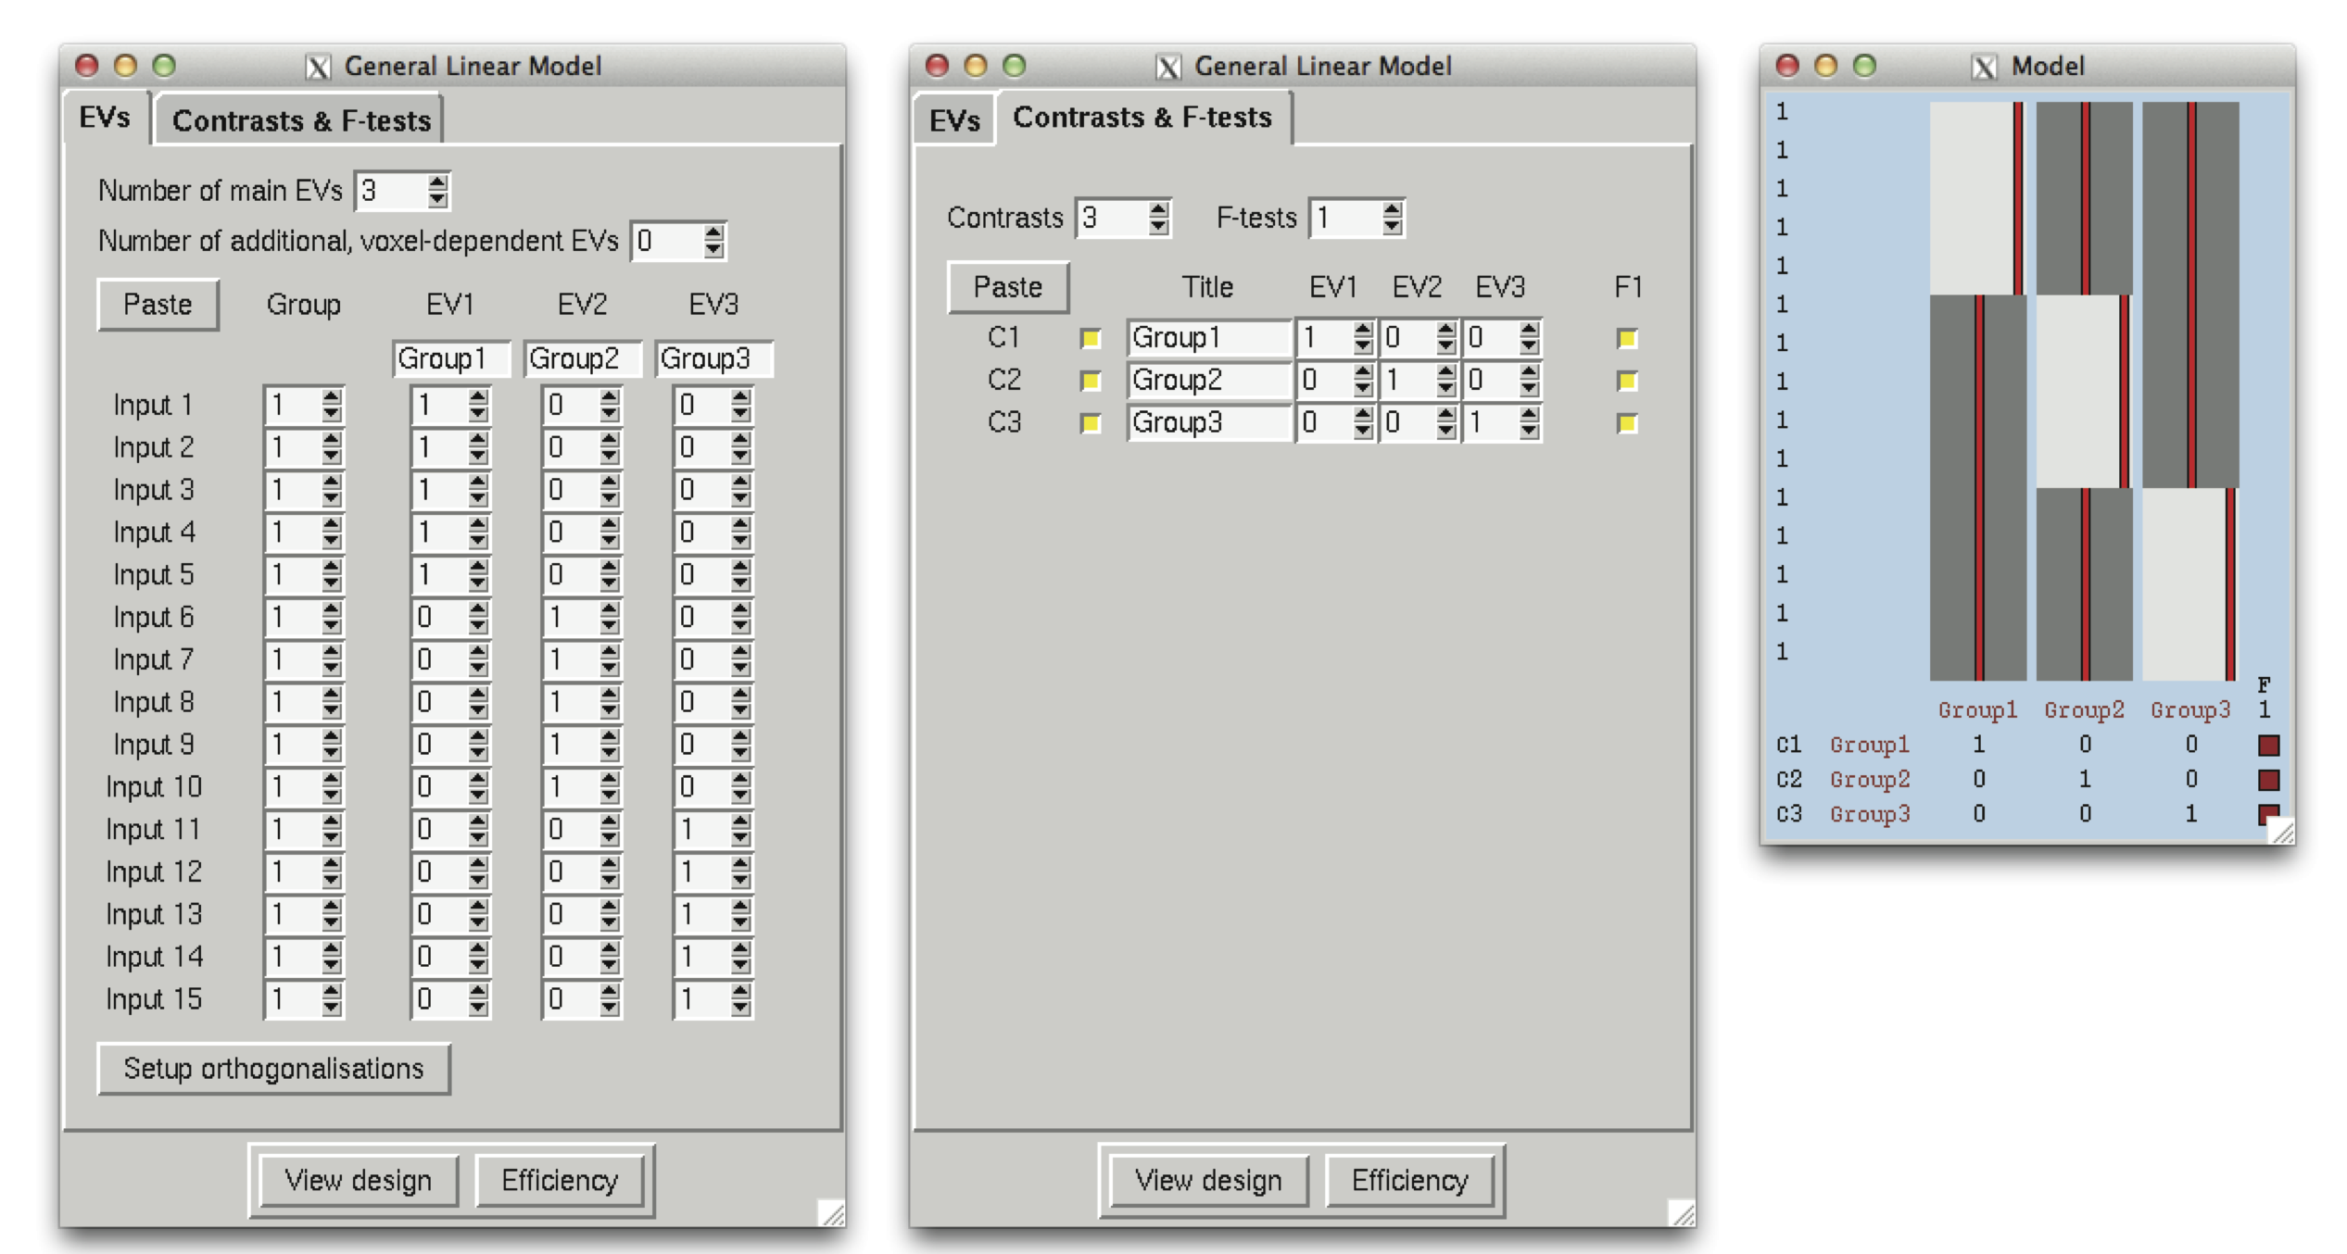Click the resize grip of left GLM window
Viewport: 2347px width, 1254px height.
pos(832,1213)
